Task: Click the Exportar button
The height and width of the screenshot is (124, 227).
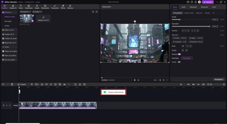Action: click(x=207, y=2)
